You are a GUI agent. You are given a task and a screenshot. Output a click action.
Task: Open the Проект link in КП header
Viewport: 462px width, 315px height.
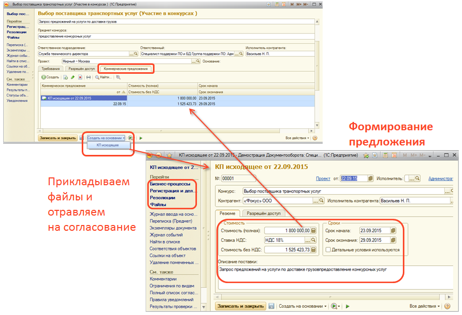point(323,178)
